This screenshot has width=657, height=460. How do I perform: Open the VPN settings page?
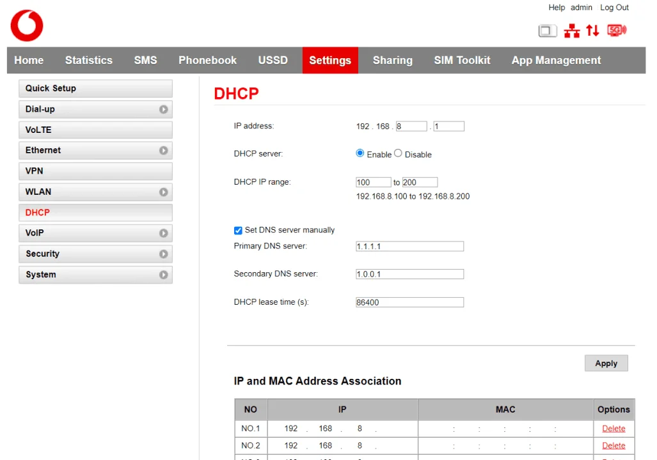pos(95,171)
